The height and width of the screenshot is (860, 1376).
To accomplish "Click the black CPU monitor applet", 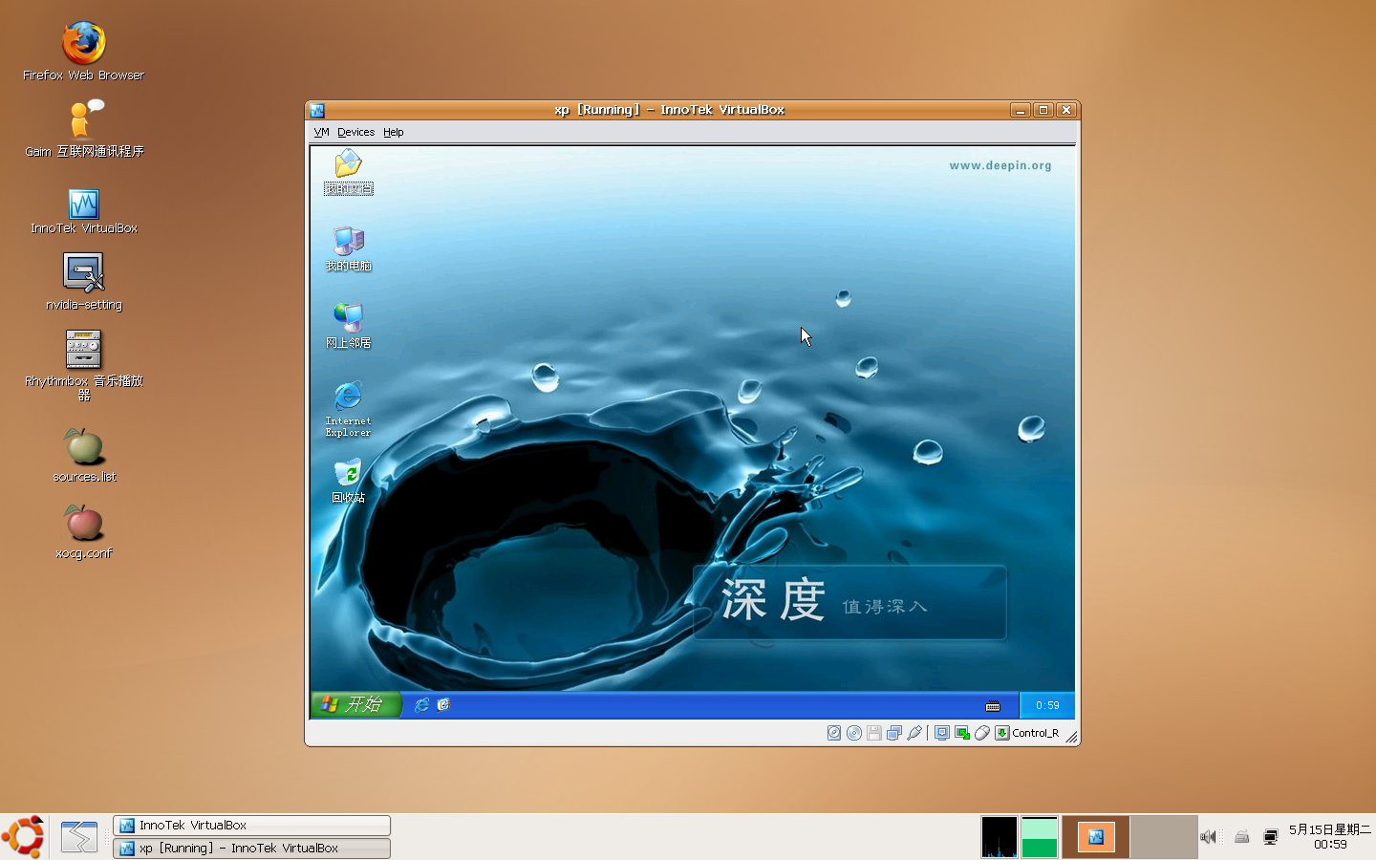I will click(x=1000, y=837).
